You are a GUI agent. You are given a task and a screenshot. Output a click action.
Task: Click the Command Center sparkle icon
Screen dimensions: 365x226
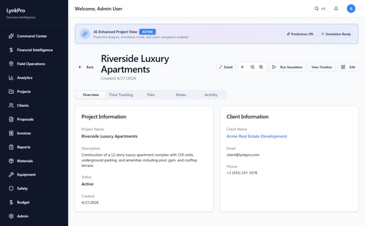click(x=11, y=36)
